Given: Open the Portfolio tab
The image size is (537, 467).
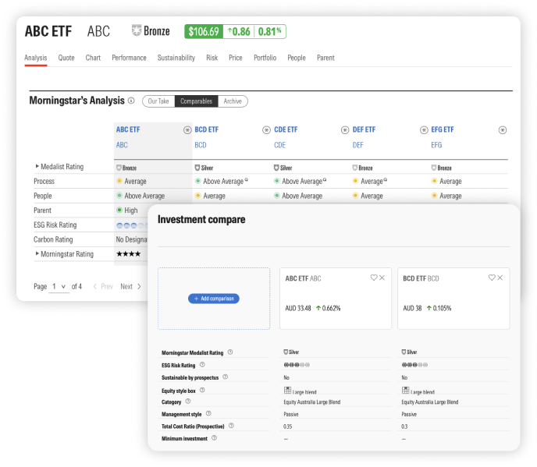Looking at the screenshot, I should (x=265, y=58).
